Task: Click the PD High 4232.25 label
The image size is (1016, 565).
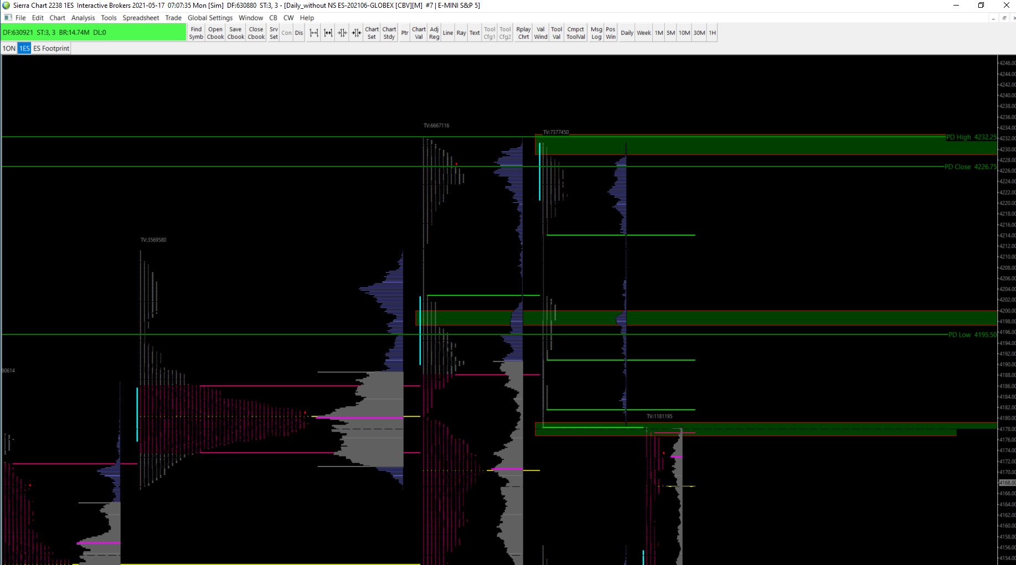Action: 971,137
